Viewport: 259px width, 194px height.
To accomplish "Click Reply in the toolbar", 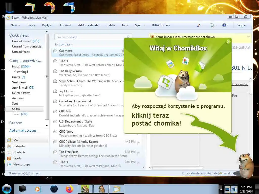I will coord(31,25).
